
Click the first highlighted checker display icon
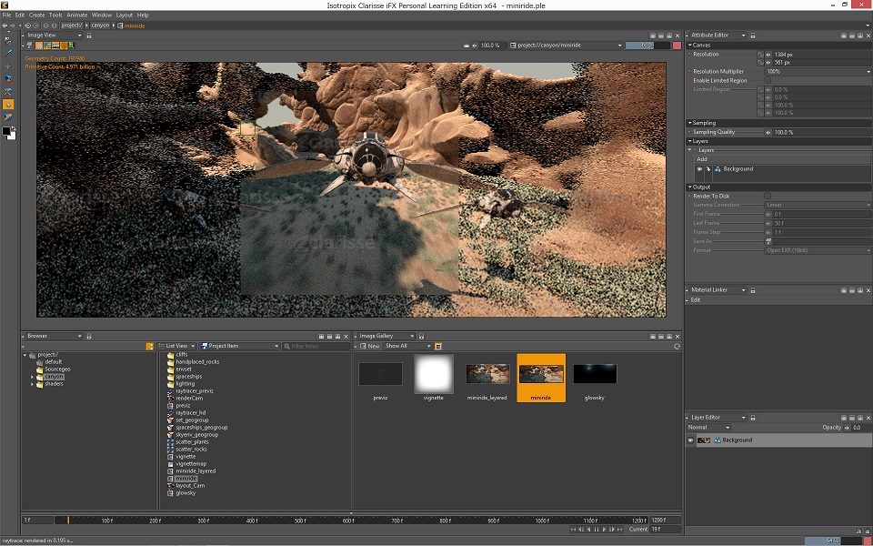pos(39,45)
